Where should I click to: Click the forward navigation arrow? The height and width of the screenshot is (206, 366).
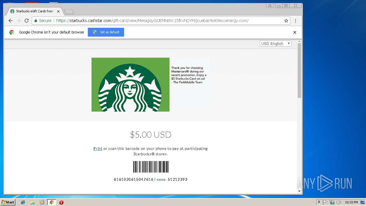[19, 21]
